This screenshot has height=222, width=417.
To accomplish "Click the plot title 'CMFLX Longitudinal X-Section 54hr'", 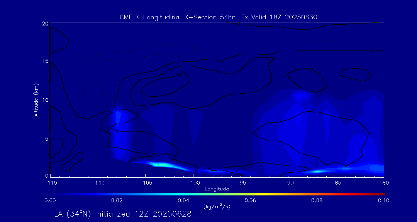I will tap(177, 17).
